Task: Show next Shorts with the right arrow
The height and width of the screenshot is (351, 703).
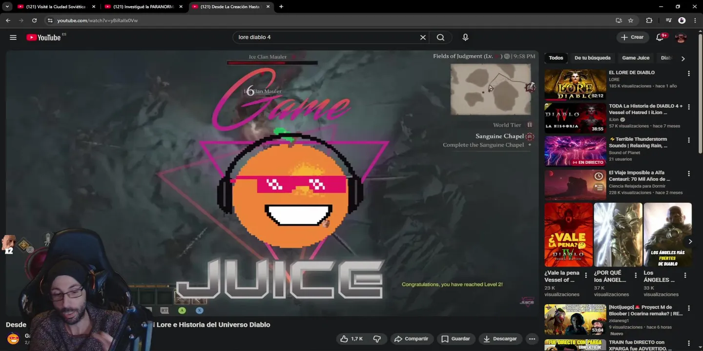Action: 690,241
